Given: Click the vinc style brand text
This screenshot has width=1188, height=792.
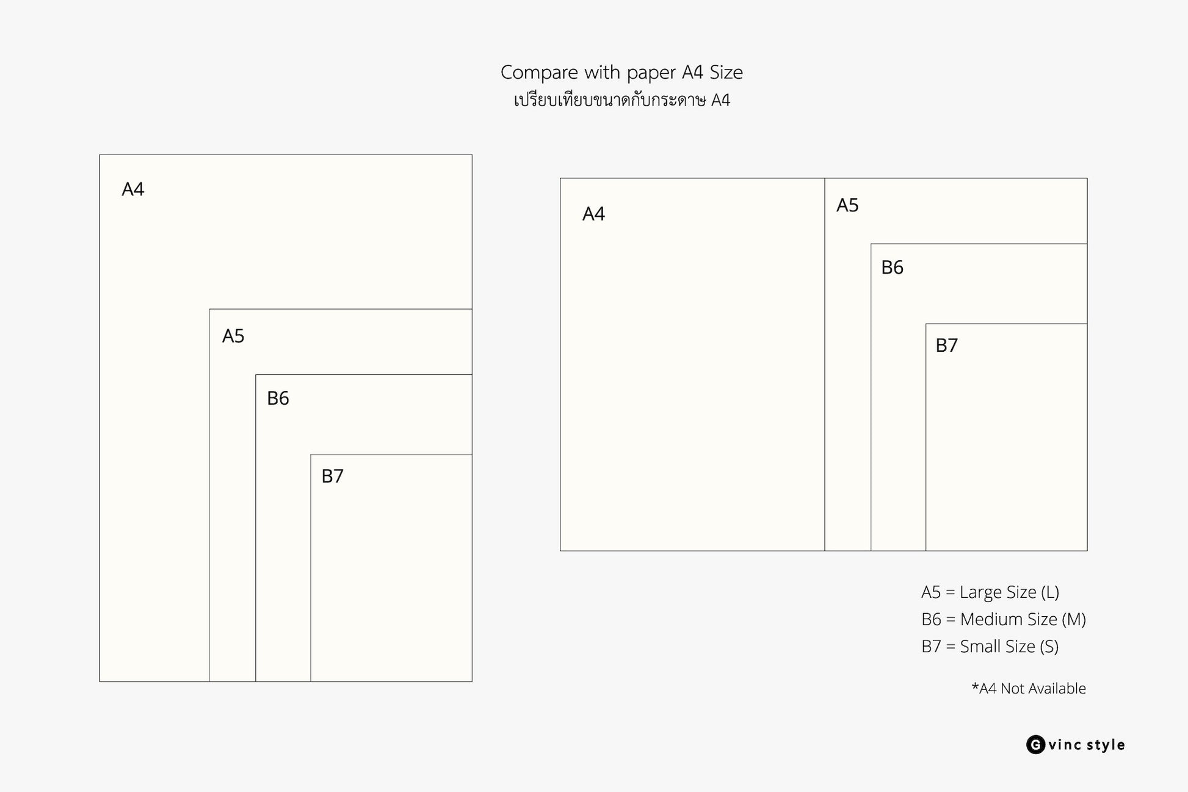Looking at the screenshot, I should coord(1087,745).
